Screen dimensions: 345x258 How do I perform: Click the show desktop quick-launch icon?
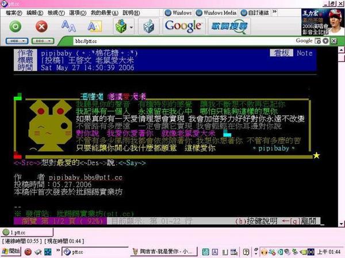38,252
